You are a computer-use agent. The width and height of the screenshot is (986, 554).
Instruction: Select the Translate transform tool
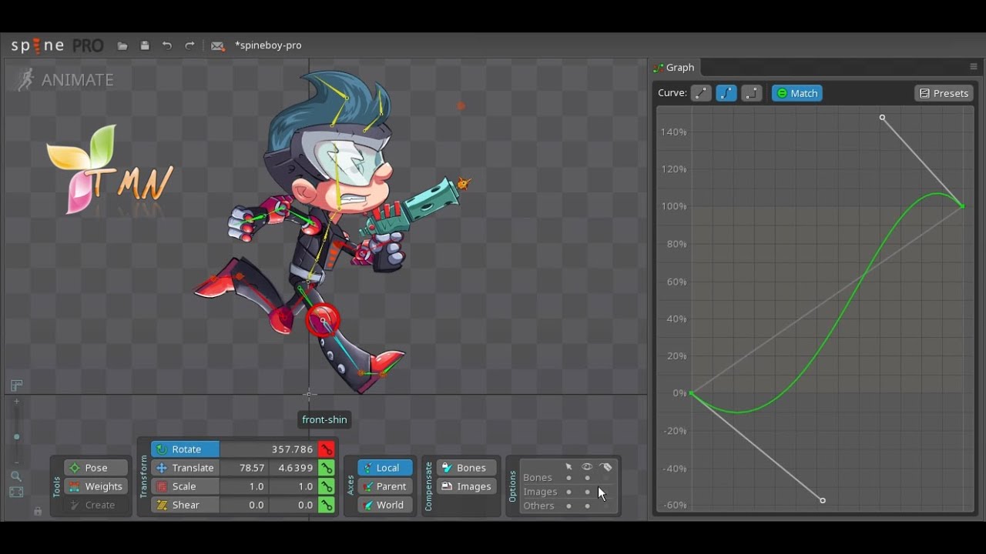point(186,468)
